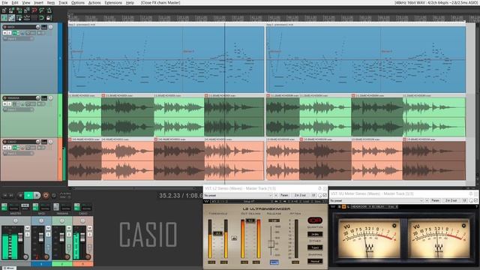Solo the YAMAHA mixer channel

tap(69, 234)
